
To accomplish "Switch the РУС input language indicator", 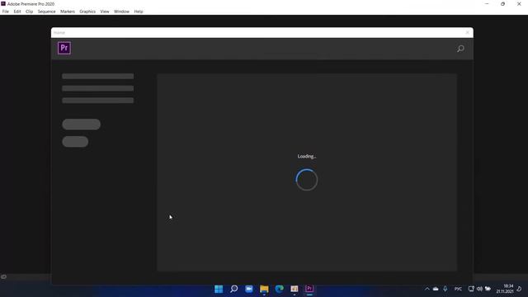I will [x=458, y=289].
